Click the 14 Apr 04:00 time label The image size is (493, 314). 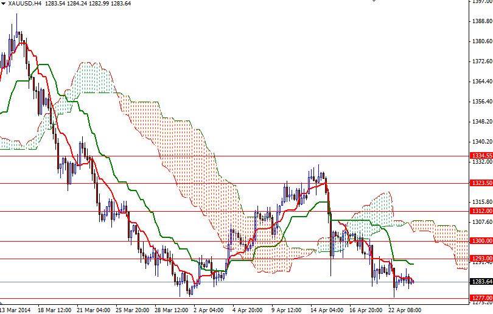pos(327,310)
